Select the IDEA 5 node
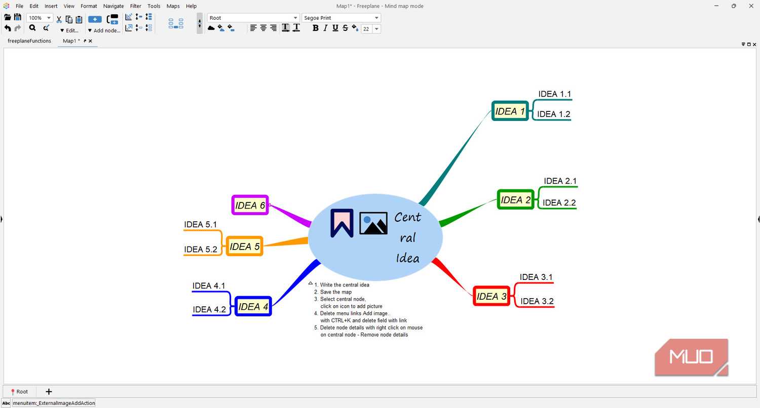This screenshot has width=760, height=408. 245,246
